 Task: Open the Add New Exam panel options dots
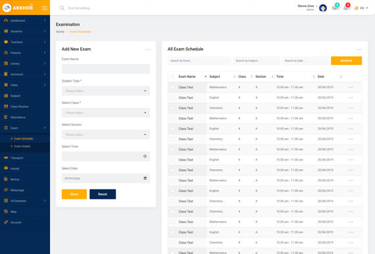tap(147, 49)
